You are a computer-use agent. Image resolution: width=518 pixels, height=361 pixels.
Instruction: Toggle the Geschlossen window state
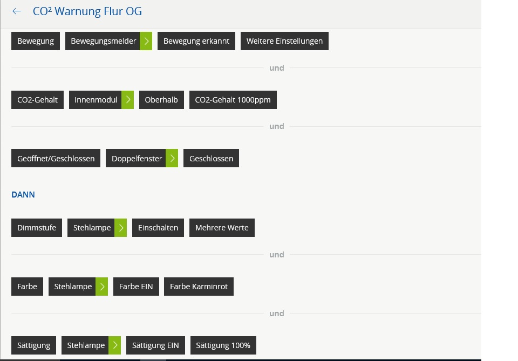point(211,159)
